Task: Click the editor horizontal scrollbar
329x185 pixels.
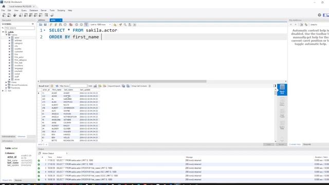Action: [x=123, y=81]
